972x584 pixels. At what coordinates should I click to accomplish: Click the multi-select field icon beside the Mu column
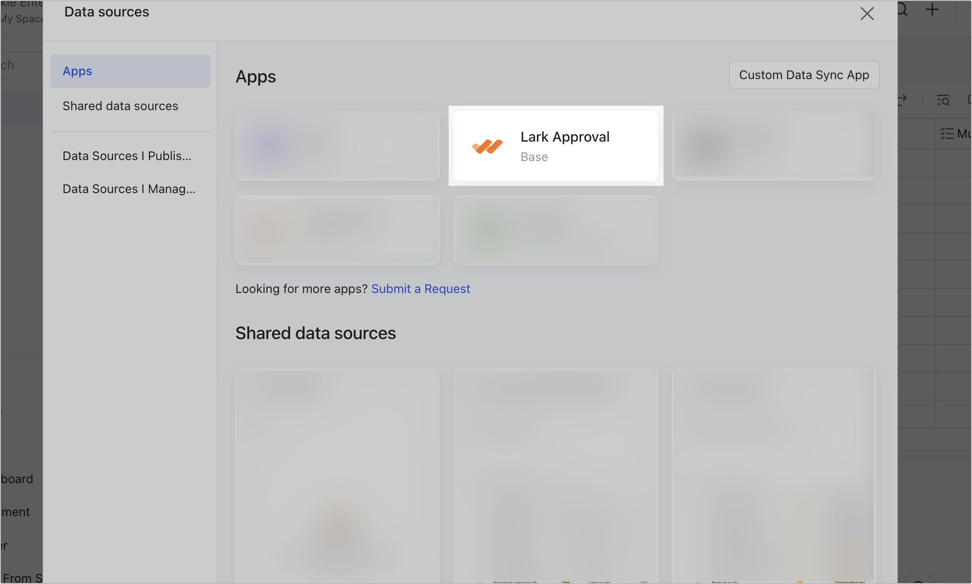point(945,134)
